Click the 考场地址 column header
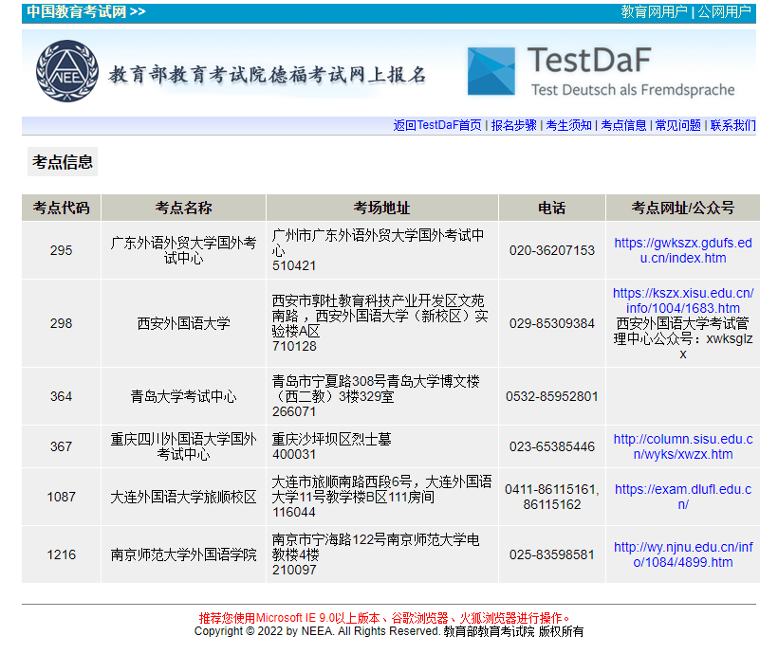 coord(382,208)
